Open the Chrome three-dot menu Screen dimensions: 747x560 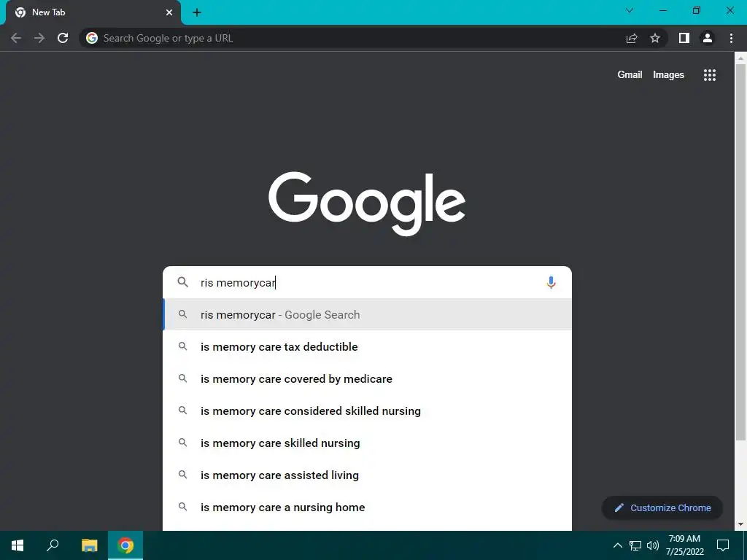coord(731,38)
